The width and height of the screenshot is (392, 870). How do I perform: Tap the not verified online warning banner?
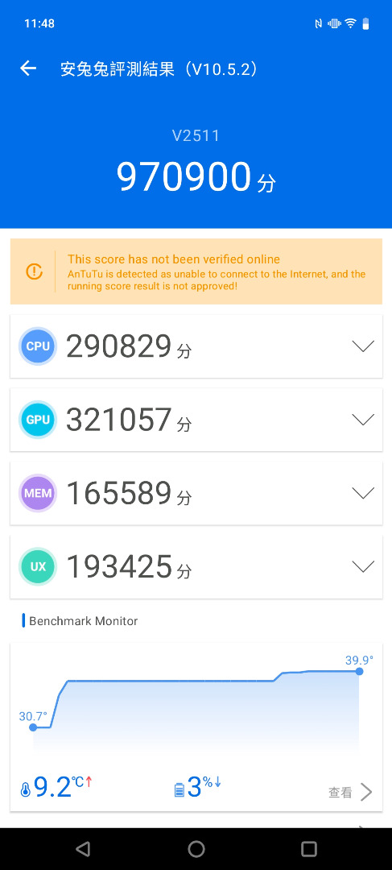pos(196,271)
